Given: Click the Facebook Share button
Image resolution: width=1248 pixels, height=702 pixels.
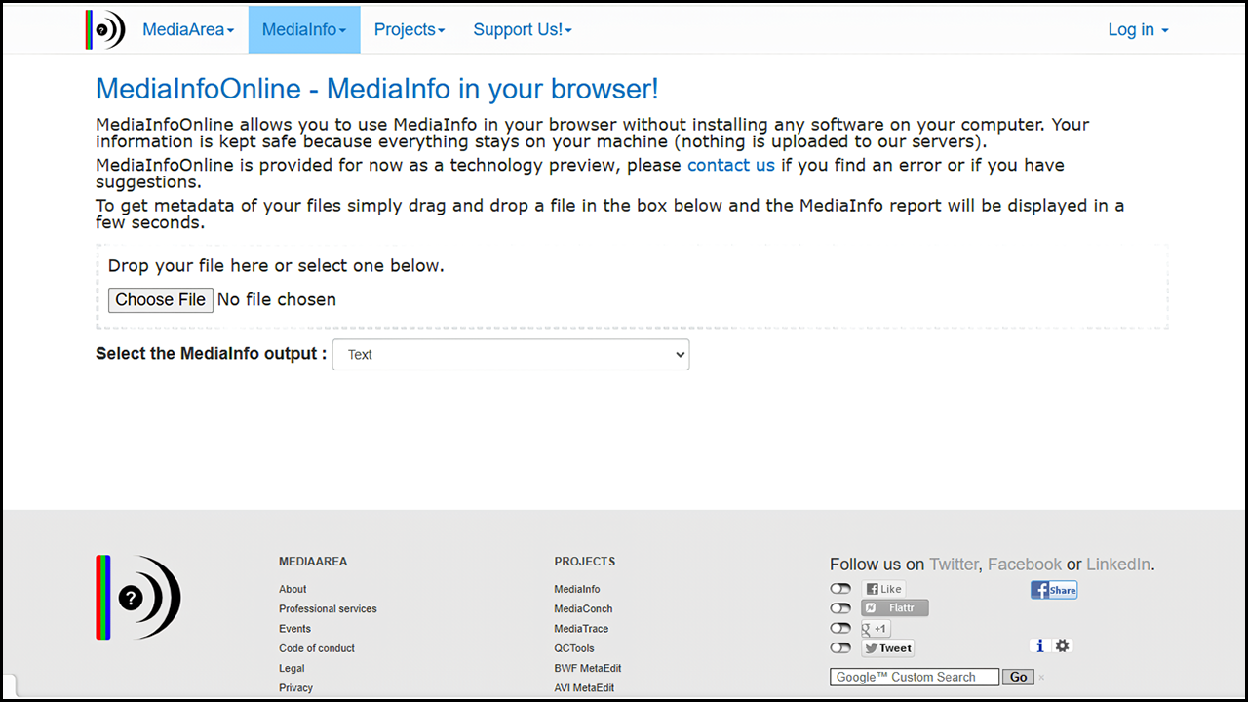Looking at the screenshot, I should point(1054,590).
